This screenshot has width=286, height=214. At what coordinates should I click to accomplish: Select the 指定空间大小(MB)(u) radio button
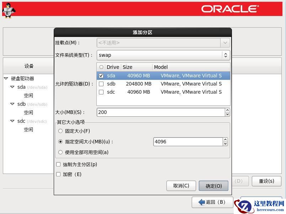pos(60,142)
